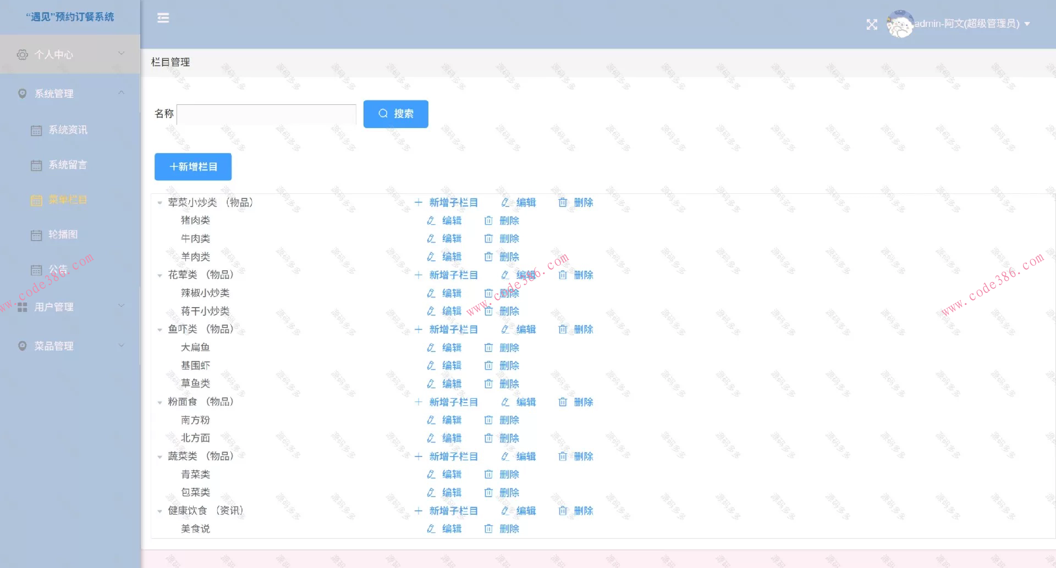Click plus icon to add sub-column under 花荤类
1056x568 pixels.
click(x=419, y=275)
